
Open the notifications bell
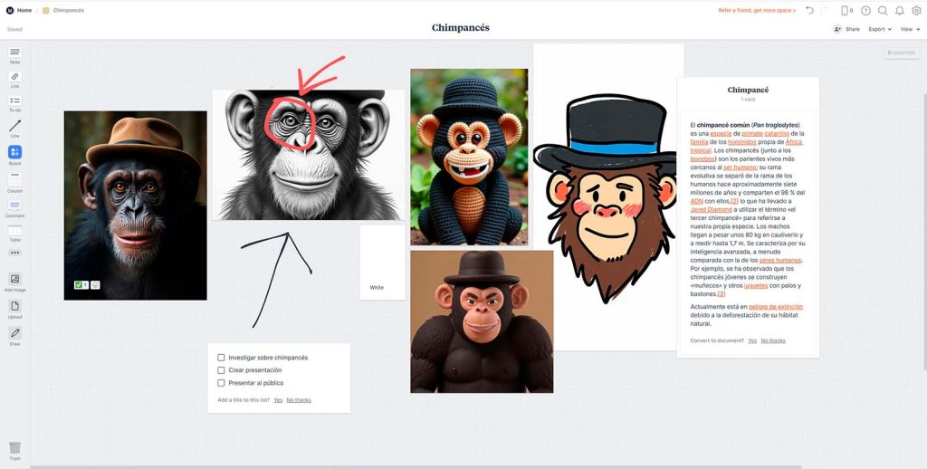899,11
